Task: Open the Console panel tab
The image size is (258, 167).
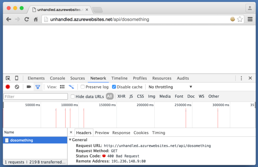Action: tap(57, 78)
